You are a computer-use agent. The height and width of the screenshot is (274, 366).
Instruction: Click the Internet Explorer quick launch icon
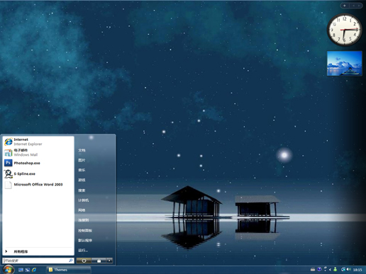click(x=34, y=270)
